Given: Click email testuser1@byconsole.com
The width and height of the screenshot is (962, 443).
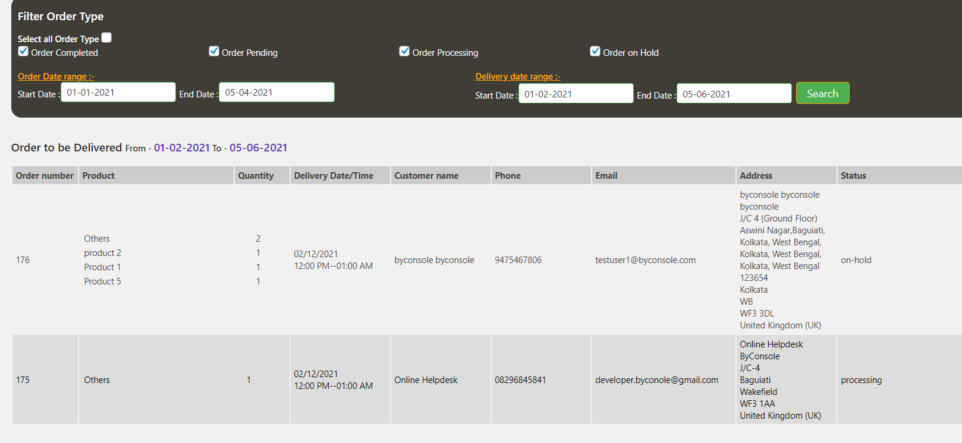Looking at the screenshot, I should [x=645, y=260].
